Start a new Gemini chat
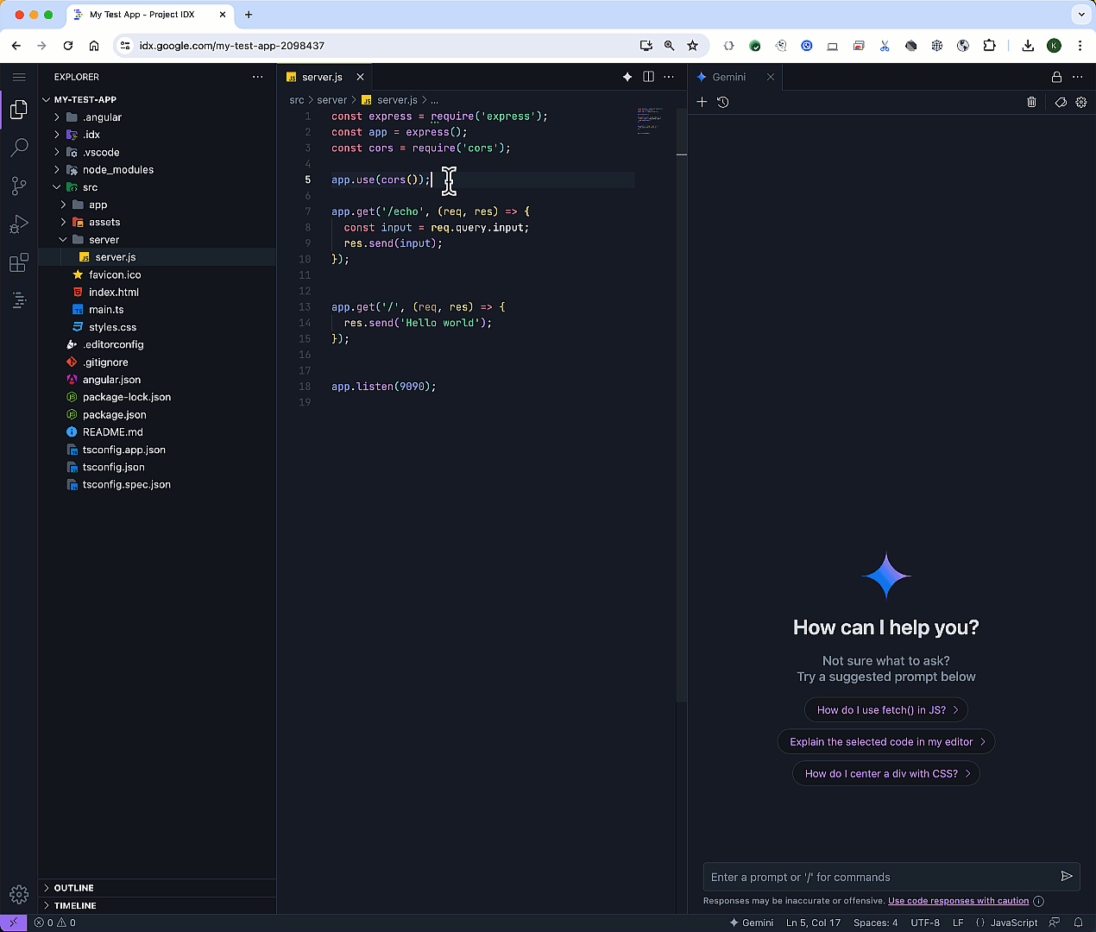The width and height of the screenshot is (1096, 932). [x=702, y=102]
